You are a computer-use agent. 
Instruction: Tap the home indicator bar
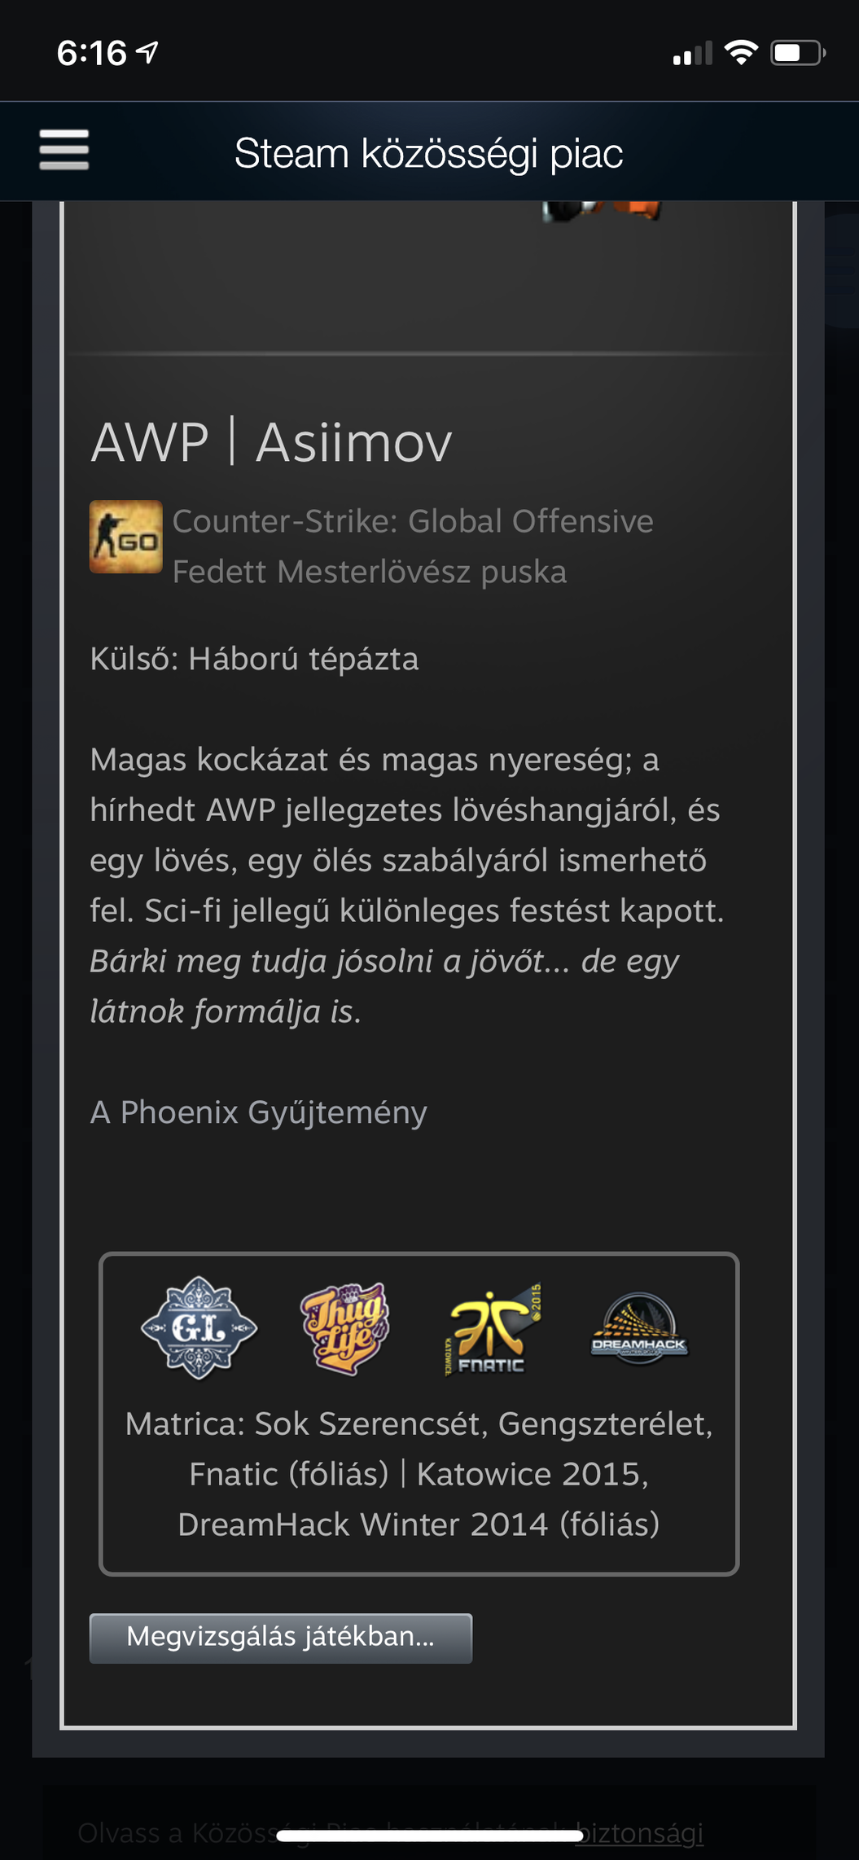pos(429,1835)
